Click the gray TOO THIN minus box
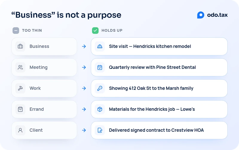The width and height of the screenshot is (239, 150). [x=16, y=31]
